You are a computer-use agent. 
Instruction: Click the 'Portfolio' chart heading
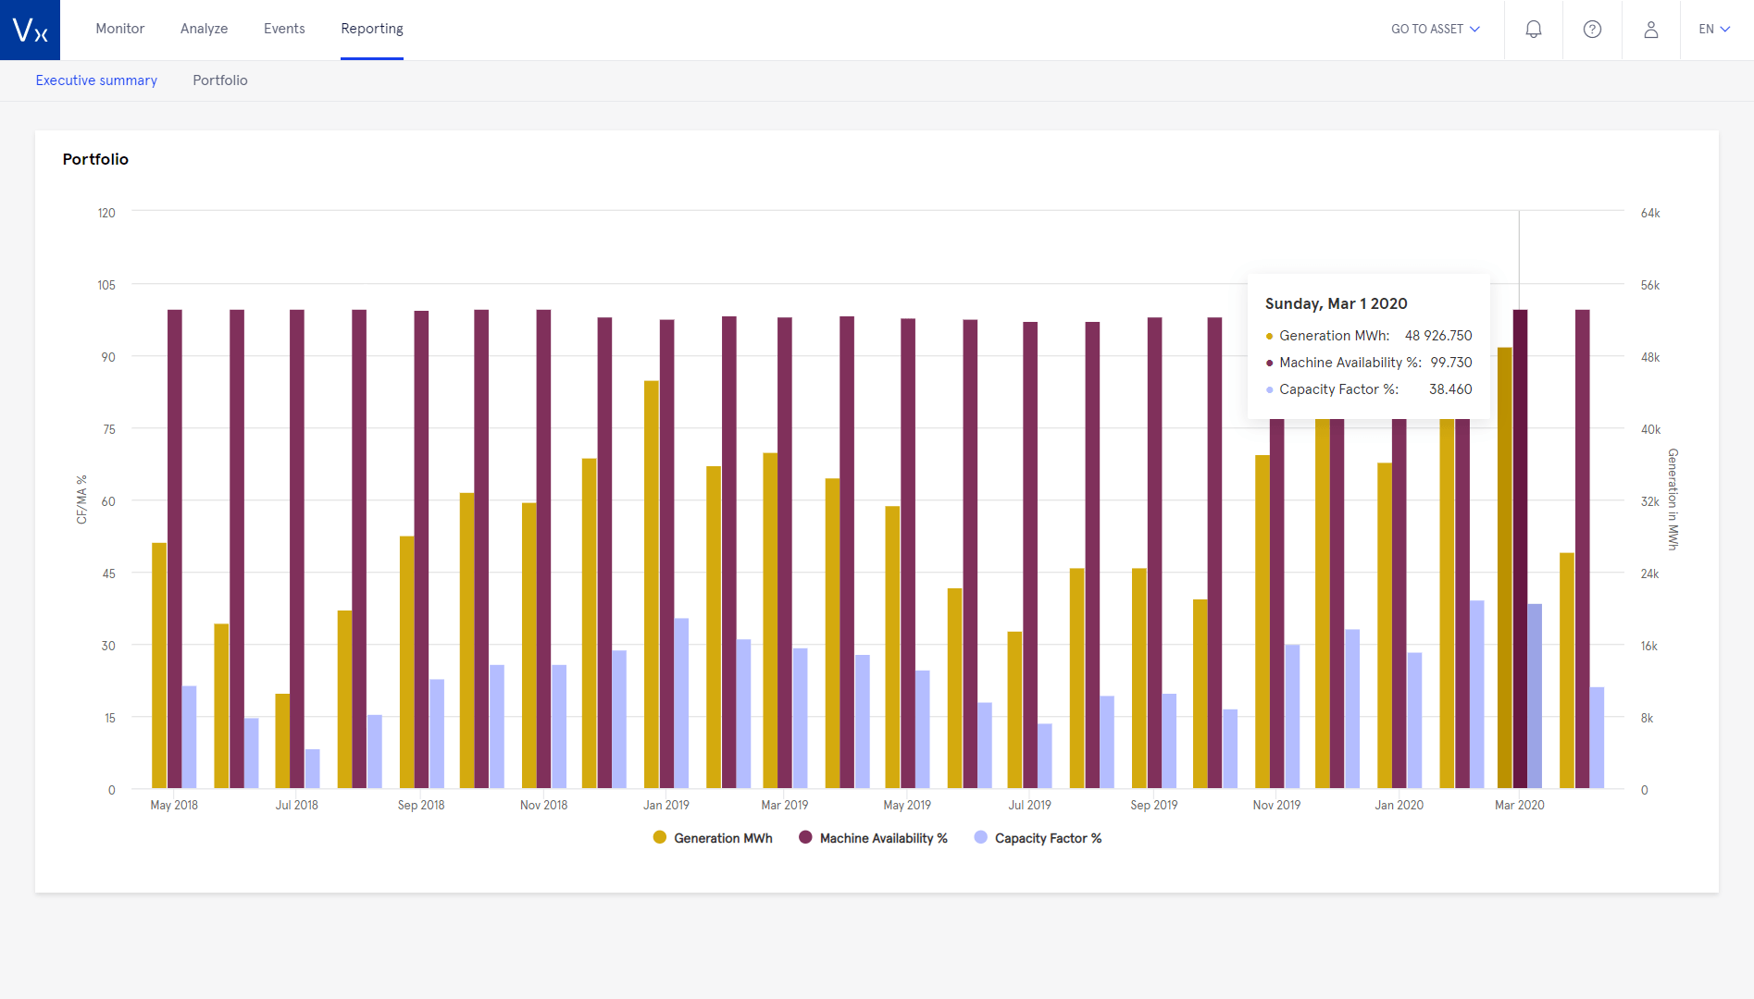(95, 159)
